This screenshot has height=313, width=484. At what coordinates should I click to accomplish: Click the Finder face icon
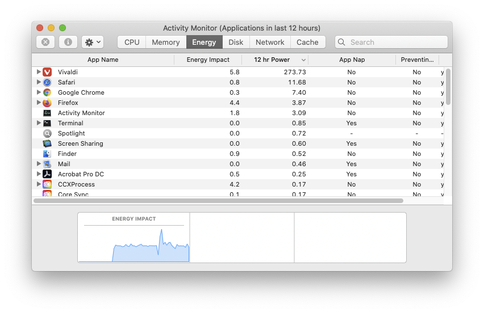(x=47, y=154)
